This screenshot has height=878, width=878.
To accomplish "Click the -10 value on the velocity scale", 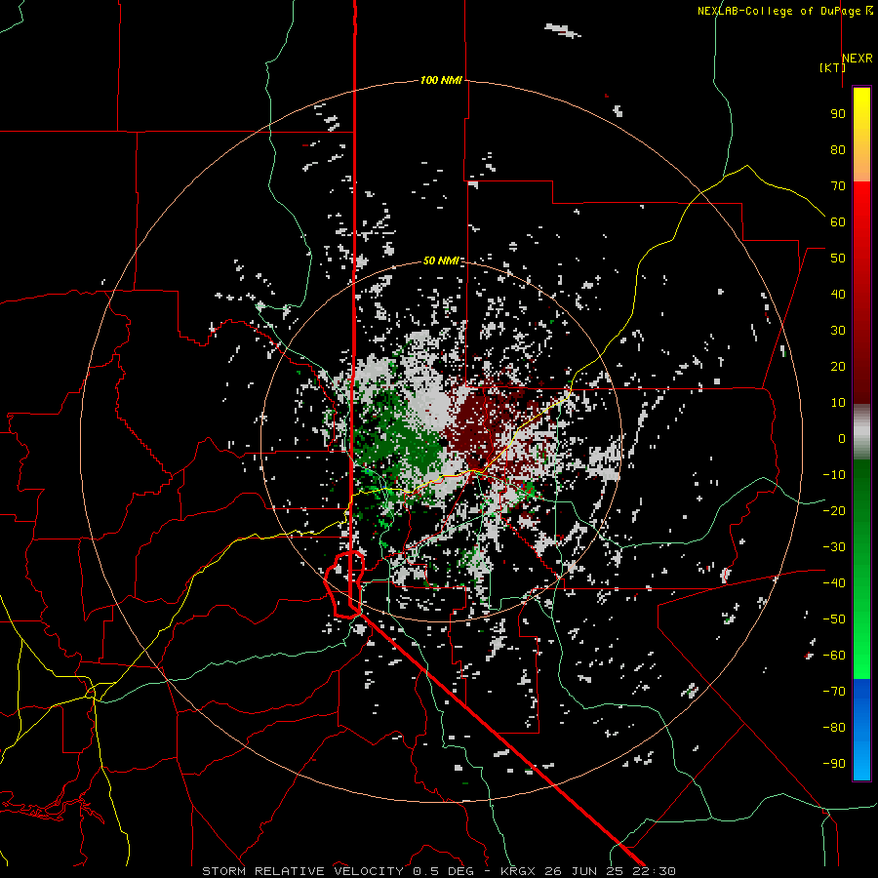I will tap(834, 475).
